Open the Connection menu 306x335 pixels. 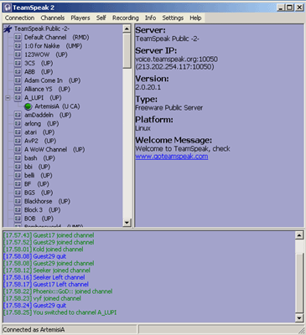pos(19,18)
